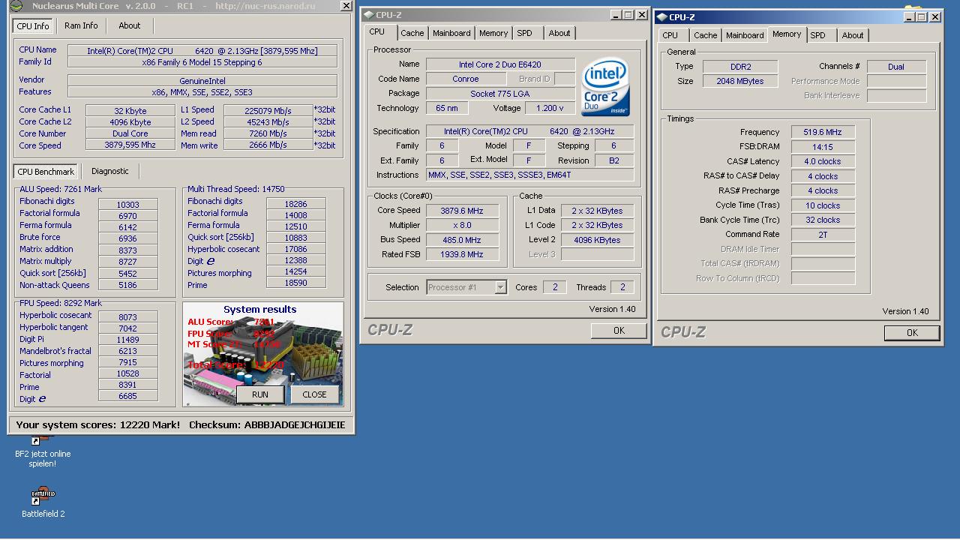Click the Nuclearus title bar app icon
960x540 pixels.
15,6
